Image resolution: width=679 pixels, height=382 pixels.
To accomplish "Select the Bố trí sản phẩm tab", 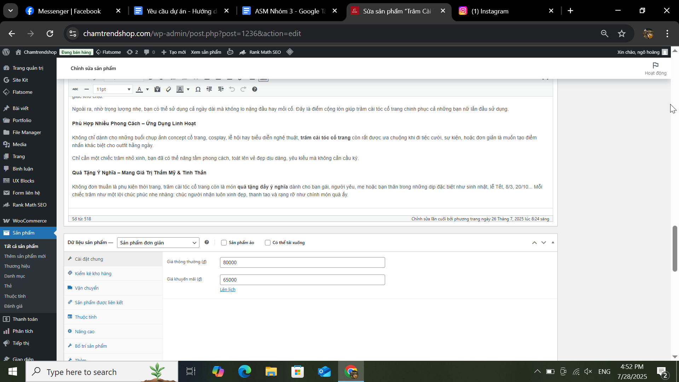I will click(113, 346).
